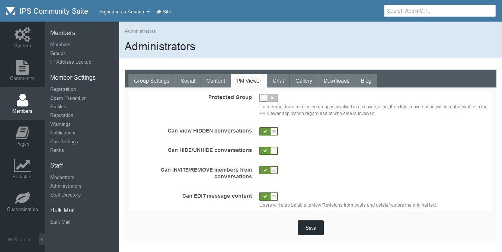
Task: Open the Administrators link under Staff
Action: click(x=66, y=186)
